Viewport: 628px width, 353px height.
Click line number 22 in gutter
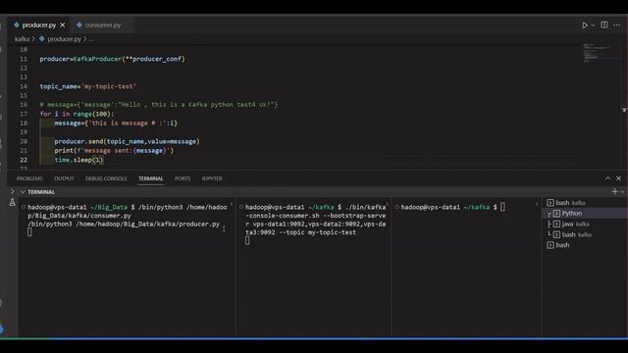coord(24,160)
